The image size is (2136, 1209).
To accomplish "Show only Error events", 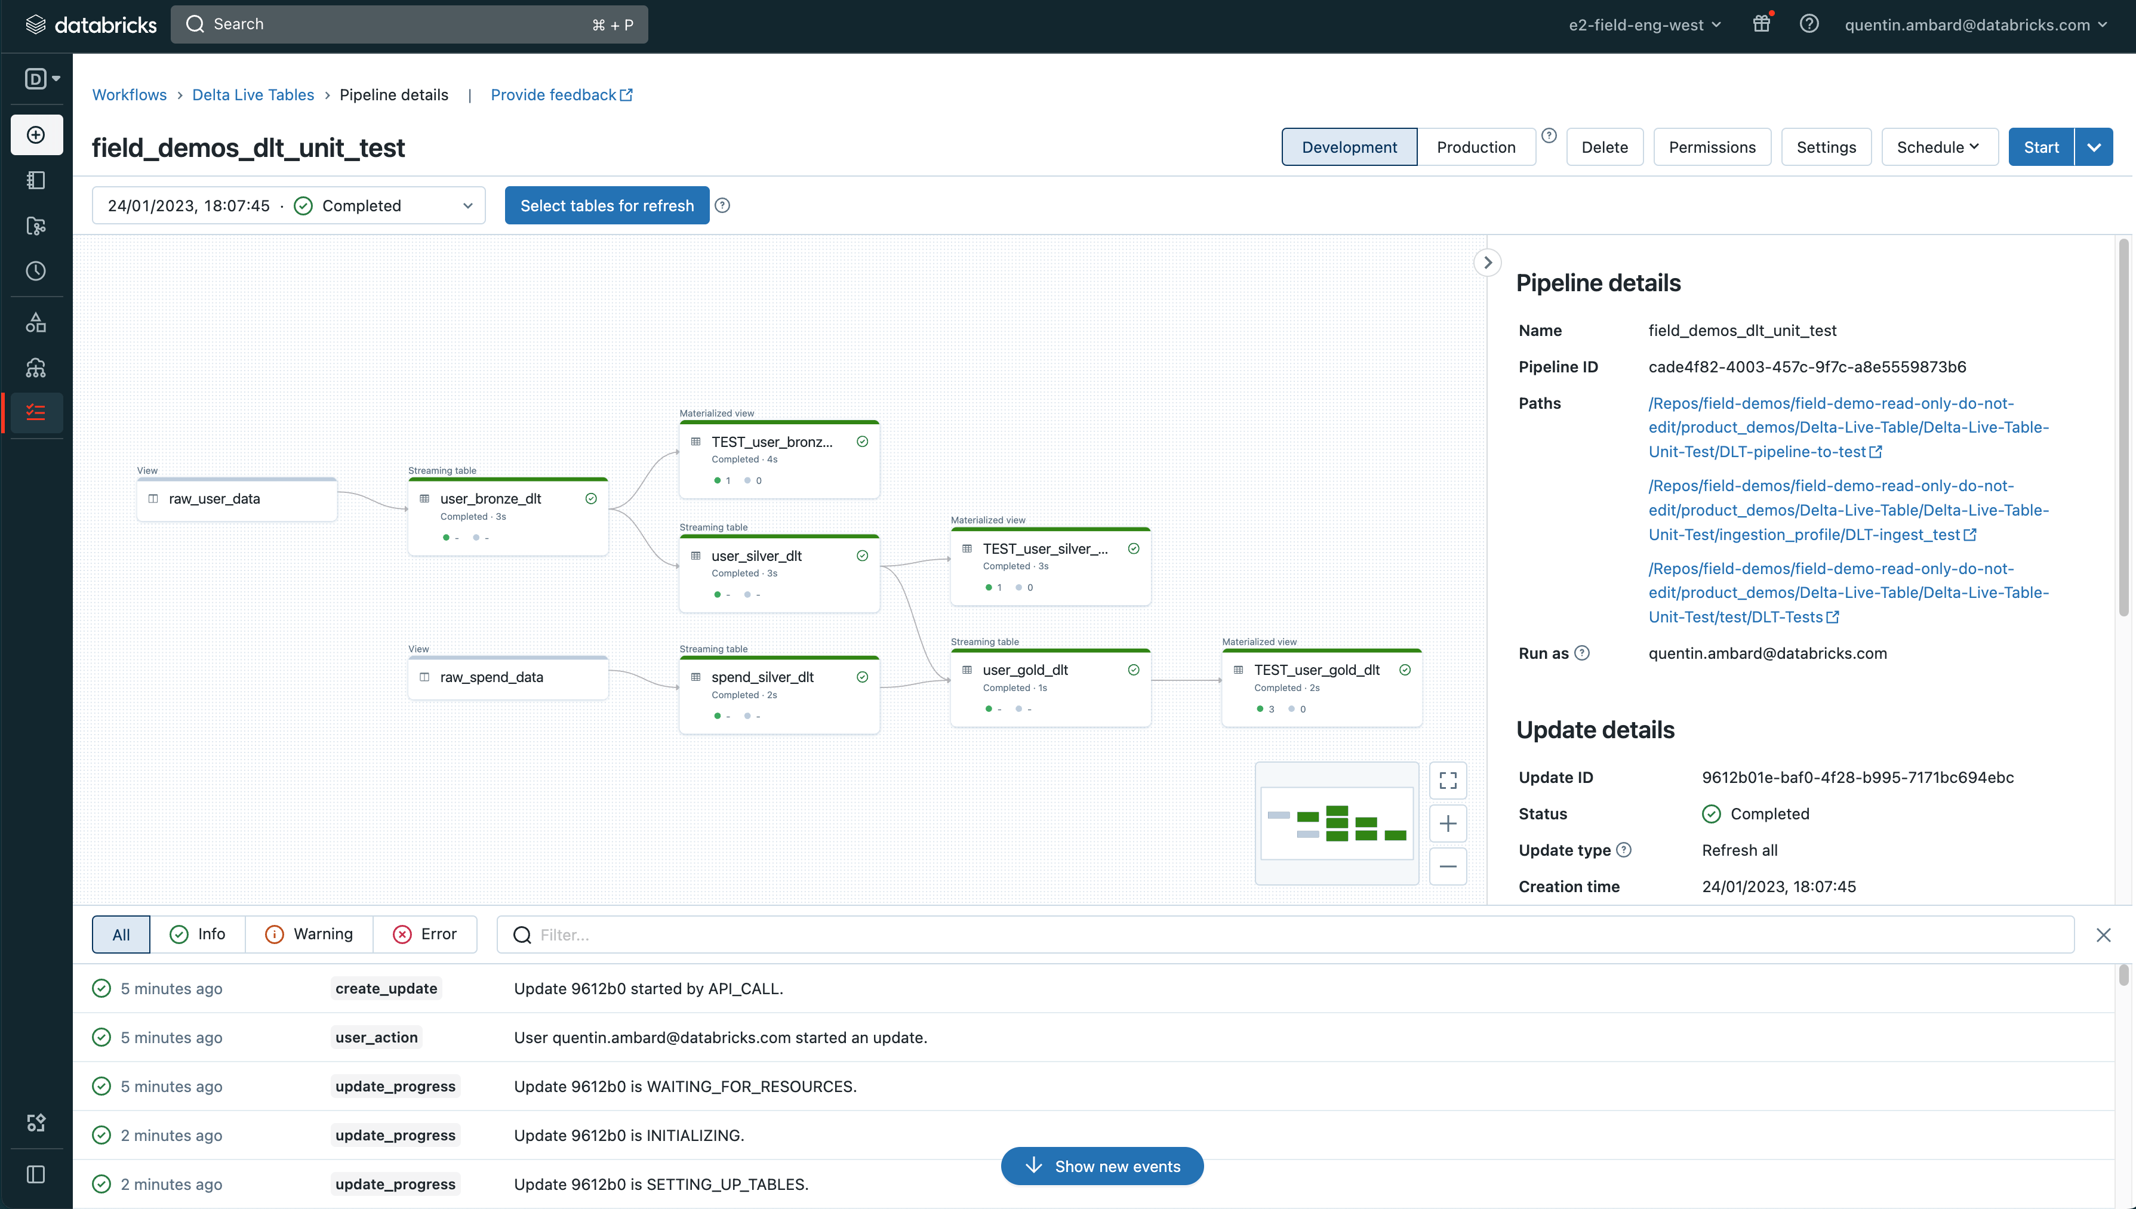I will click(425, 934).
